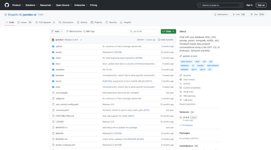Open the README.md file

tap(61, 139)
